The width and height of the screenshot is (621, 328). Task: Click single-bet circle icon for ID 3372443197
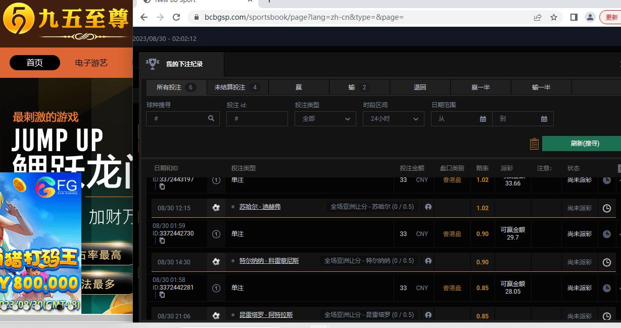[x=216, y=180]
